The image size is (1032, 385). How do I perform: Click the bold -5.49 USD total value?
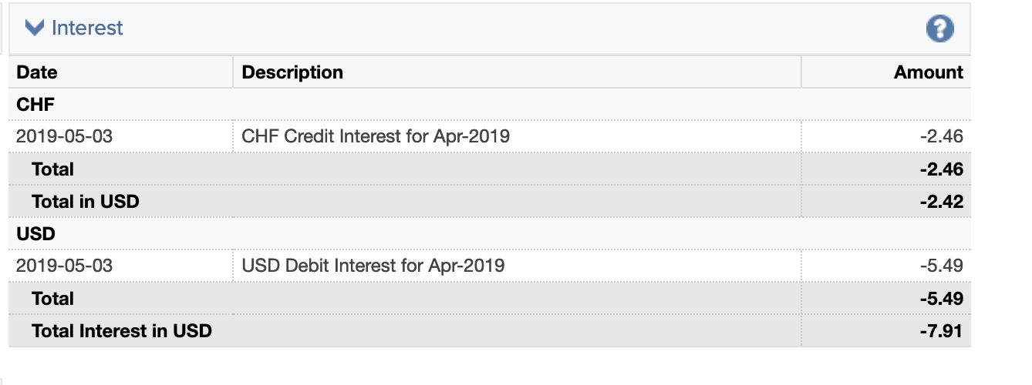pos(942,299)
